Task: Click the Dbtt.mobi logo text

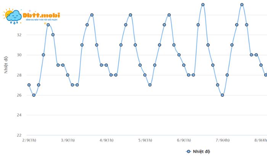Action: point(41,15)
